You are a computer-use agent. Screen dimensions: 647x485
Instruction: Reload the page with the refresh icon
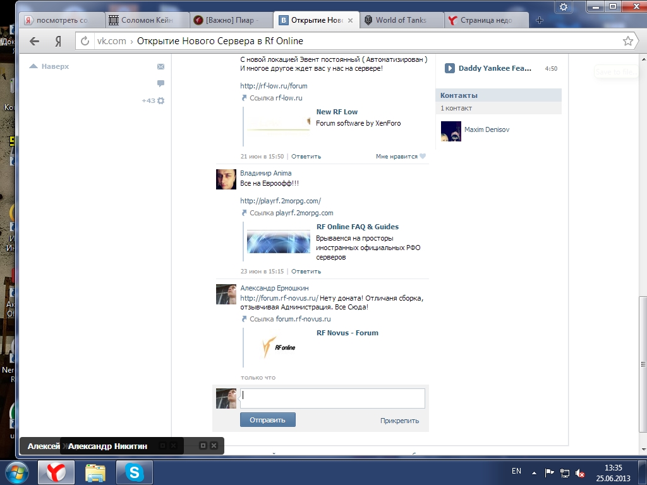(85, 41)
